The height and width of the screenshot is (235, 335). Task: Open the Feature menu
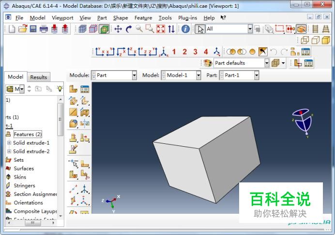[x=143, y=18]
